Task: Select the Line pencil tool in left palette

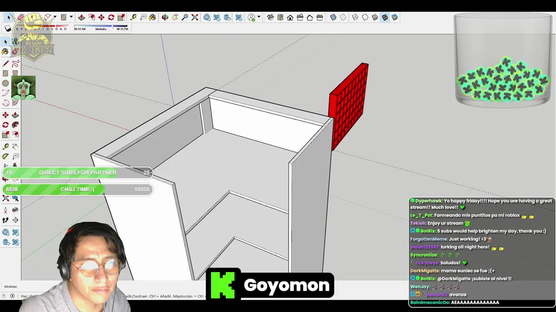Action: 5,64
